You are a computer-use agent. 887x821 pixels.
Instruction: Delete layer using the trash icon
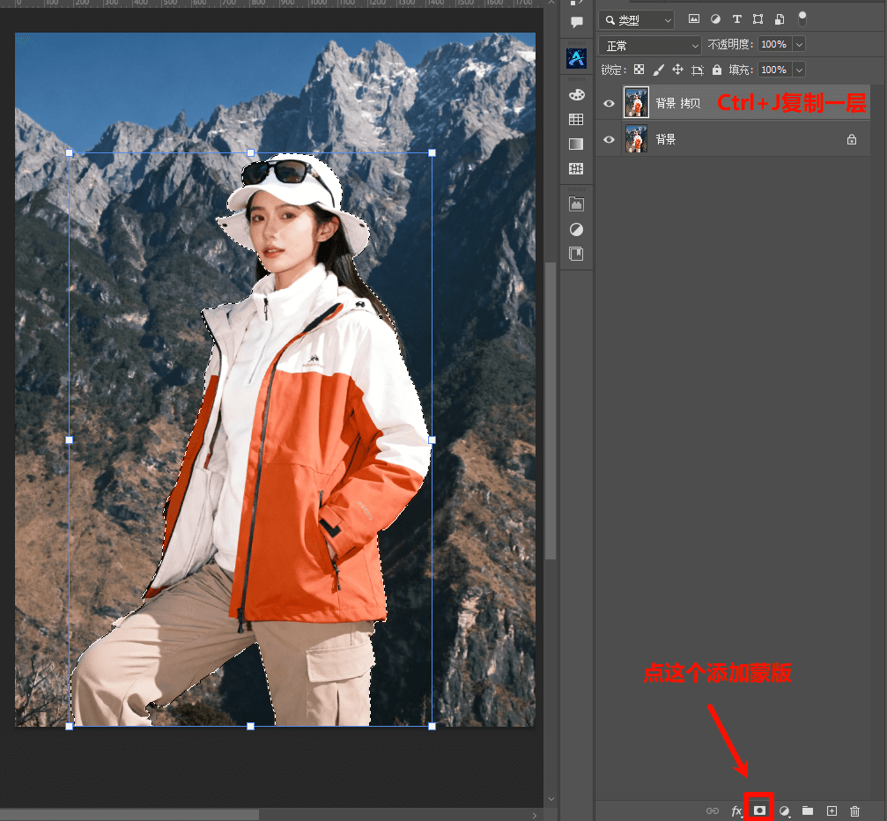[x=854, y=810]
